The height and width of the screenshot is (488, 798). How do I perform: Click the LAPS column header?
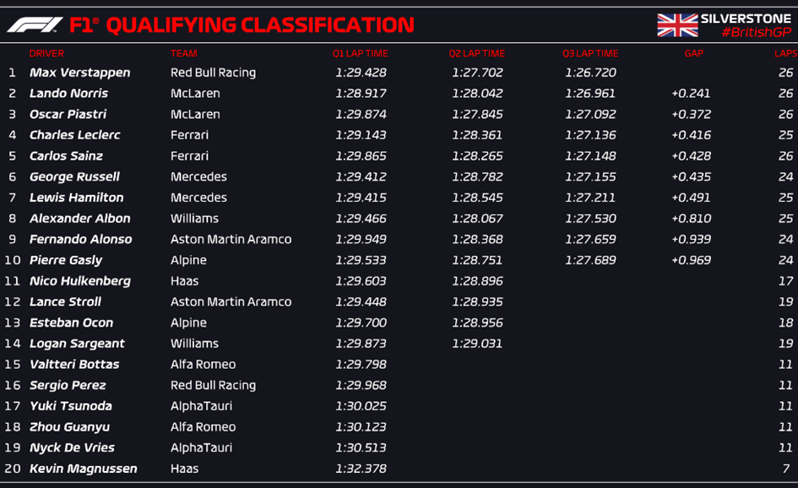pyautogui.click(x=784, y=53)
